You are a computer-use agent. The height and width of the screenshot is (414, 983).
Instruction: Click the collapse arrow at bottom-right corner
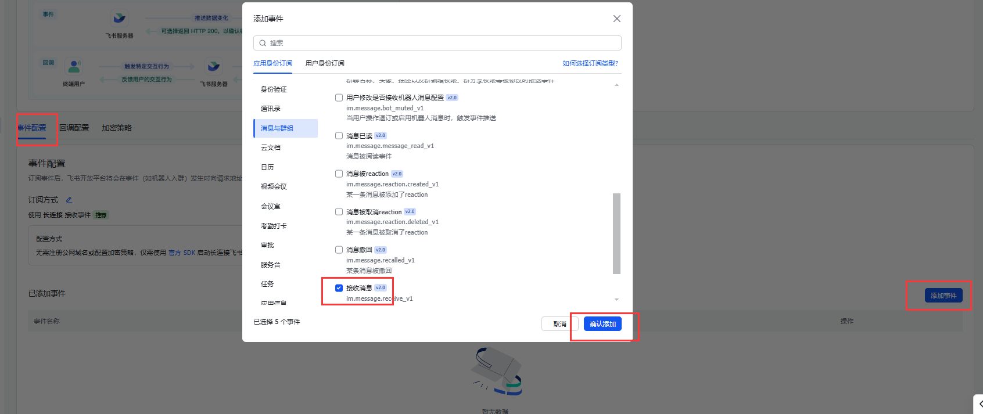click(979, 404)
